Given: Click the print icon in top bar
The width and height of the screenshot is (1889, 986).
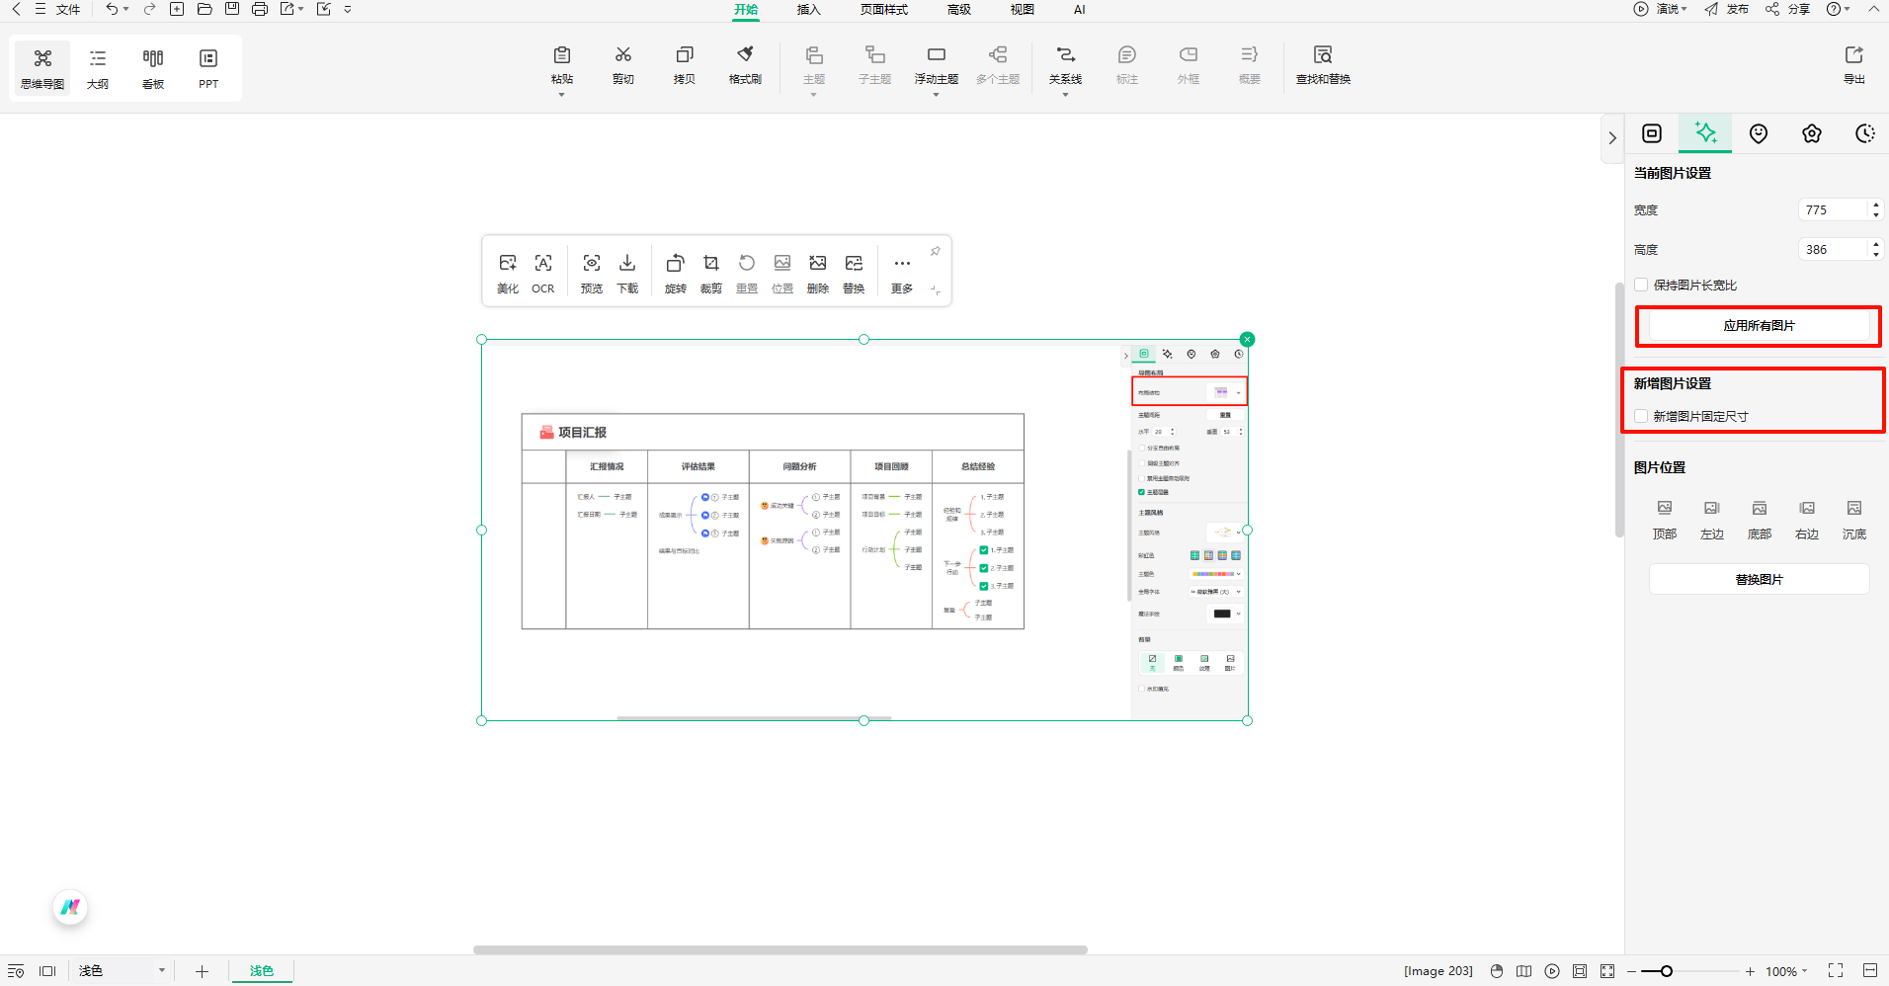Looking at the screenshot, I should coord(260,9).
